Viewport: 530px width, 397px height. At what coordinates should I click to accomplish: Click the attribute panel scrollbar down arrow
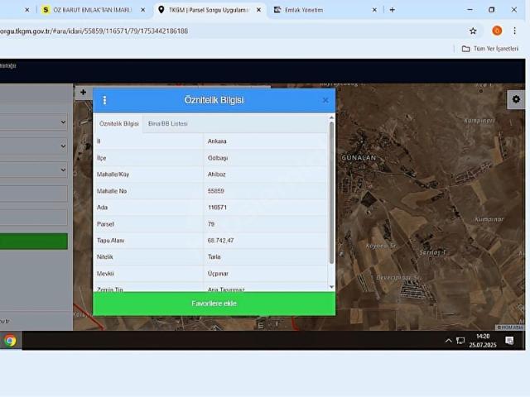[x=332, y=287]
